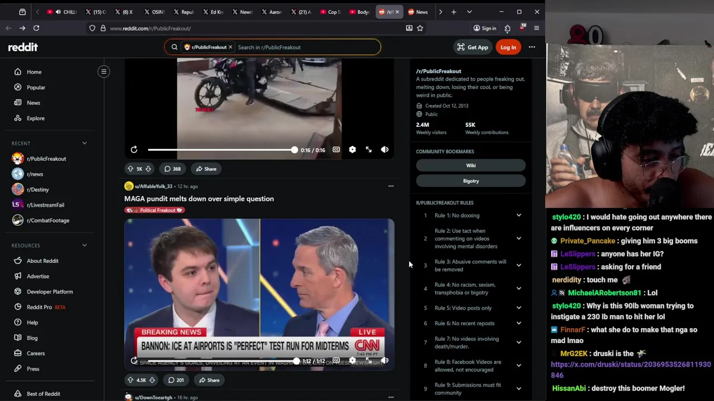
Task: Reload the page in browser toolbar
Action: (x=36, y=28)
